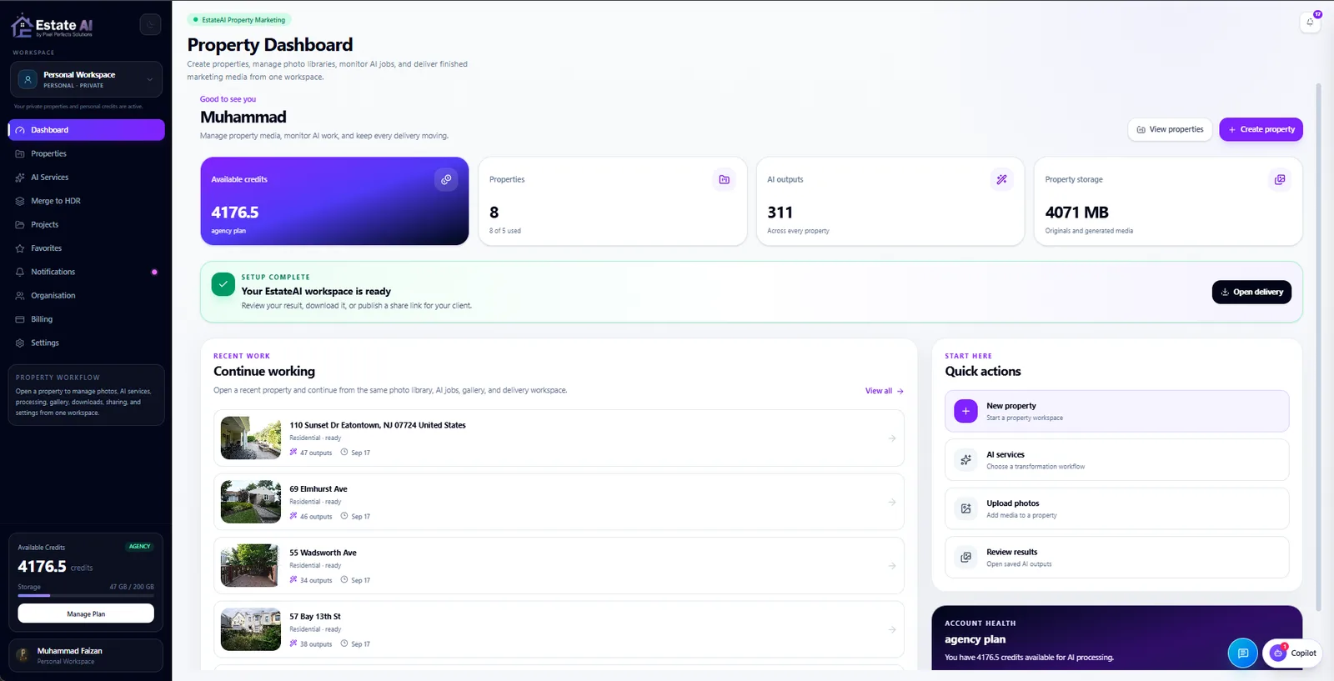The width and height of the screenshot is (1334, 681).
Task: Click the arrow on 57 Bay 13th St row
Action: point(892,629)
